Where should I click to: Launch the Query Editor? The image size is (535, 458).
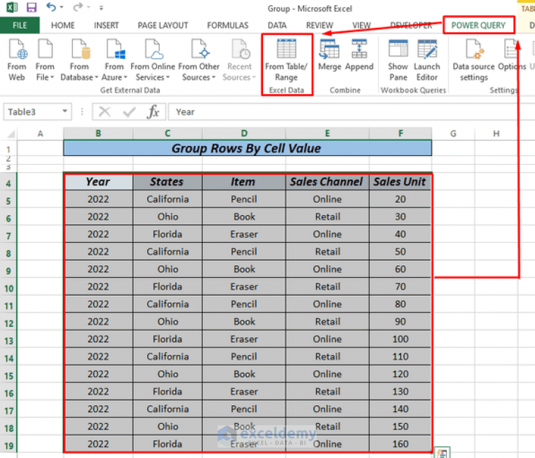pos(427,60)
